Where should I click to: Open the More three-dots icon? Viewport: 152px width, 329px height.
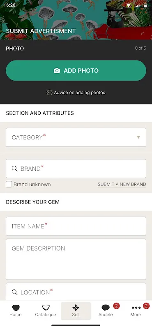click(x=136, y=308)
